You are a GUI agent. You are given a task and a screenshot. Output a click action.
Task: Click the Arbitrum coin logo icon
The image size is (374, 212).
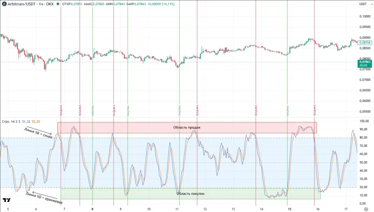coord(4,4)
